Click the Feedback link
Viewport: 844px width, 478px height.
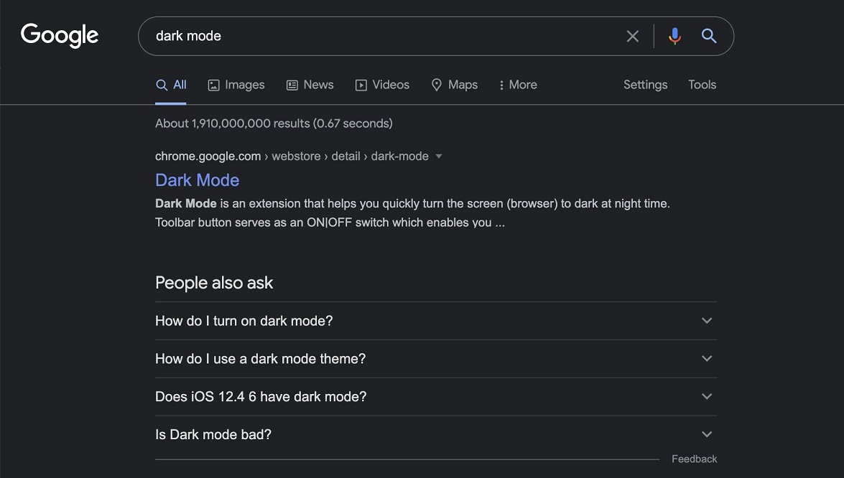[x=694, y=459]
